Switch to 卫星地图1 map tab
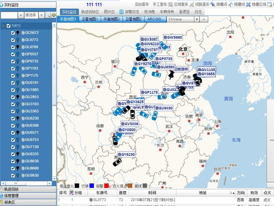 (x=89, y=19)
